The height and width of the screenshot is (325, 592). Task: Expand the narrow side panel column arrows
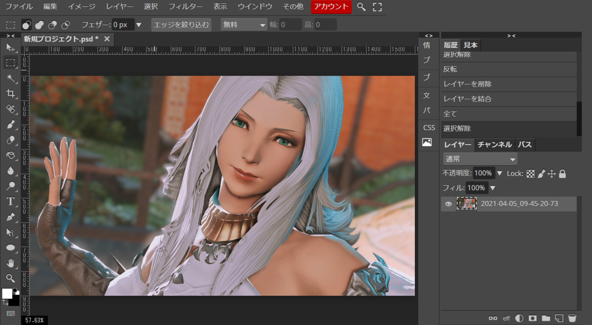[x=429, y=36]
